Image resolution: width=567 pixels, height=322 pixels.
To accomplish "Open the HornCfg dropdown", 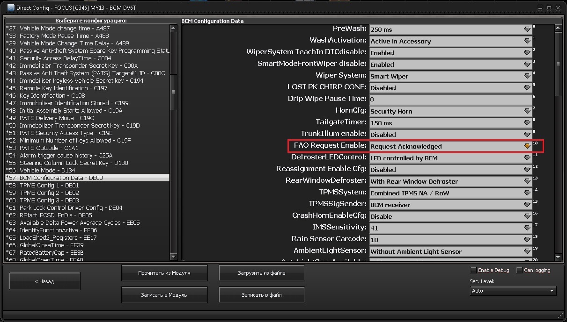I will point(450,111).
